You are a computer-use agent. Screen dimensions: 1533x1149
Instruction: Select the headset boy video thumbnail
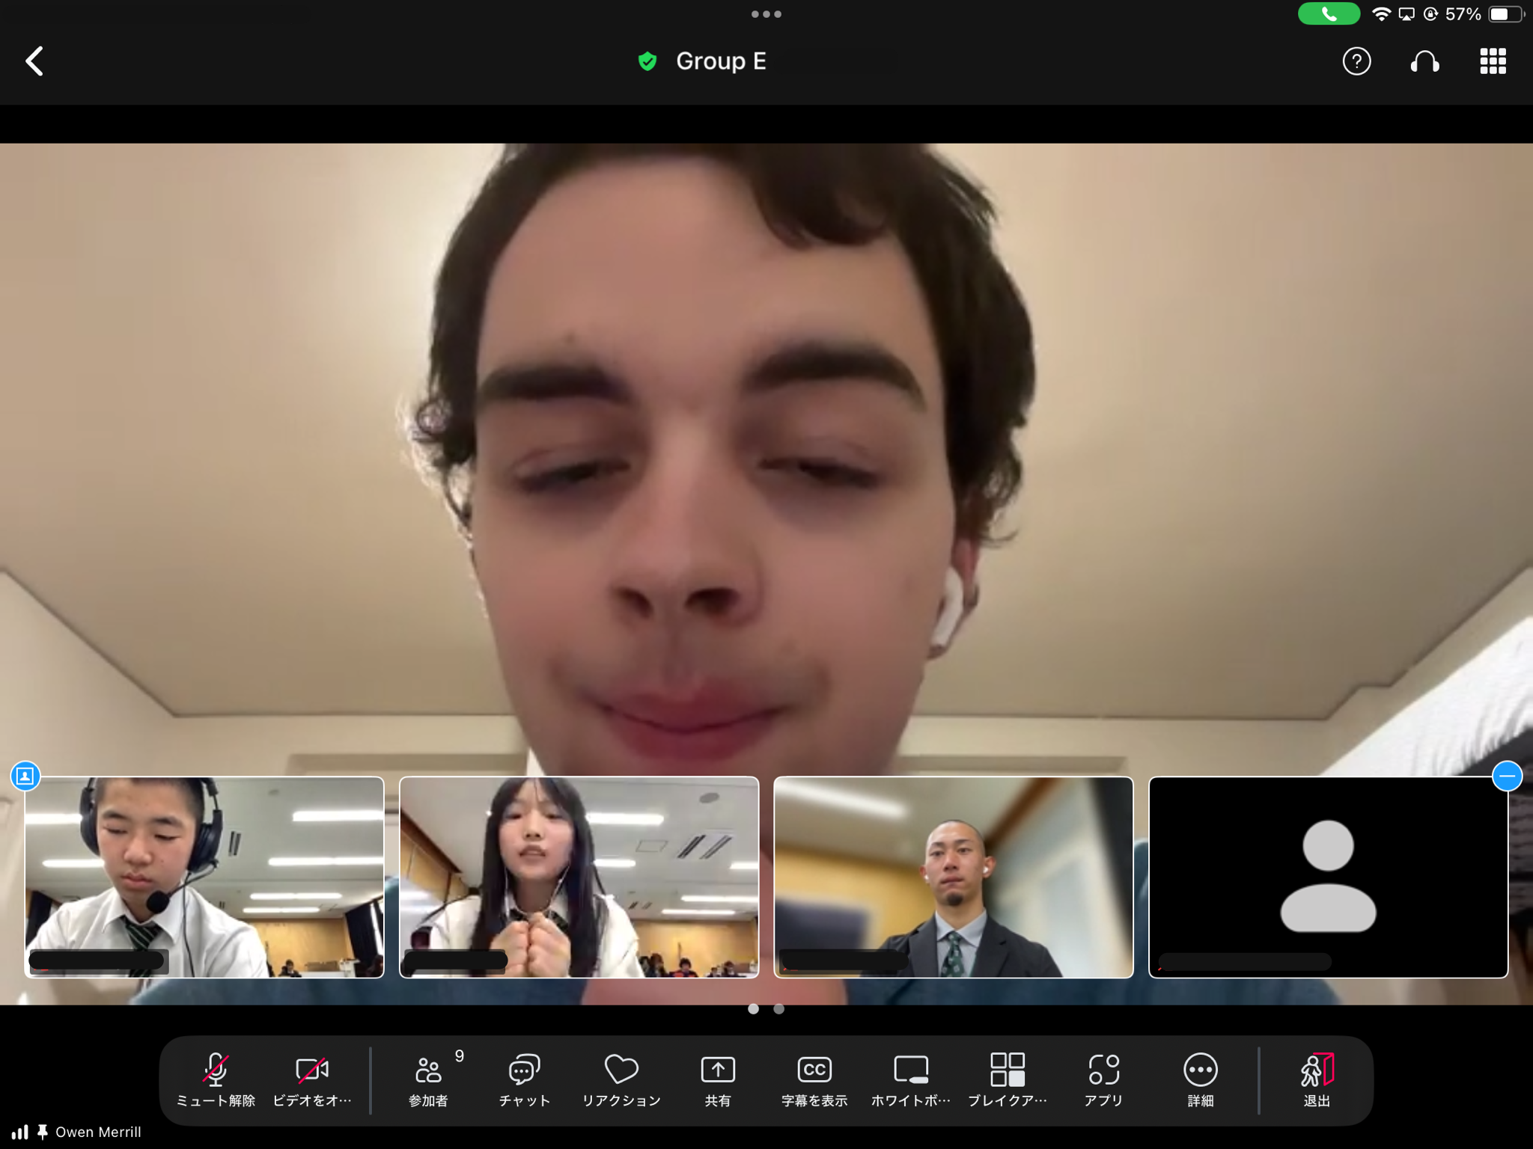tap(204, 877)
